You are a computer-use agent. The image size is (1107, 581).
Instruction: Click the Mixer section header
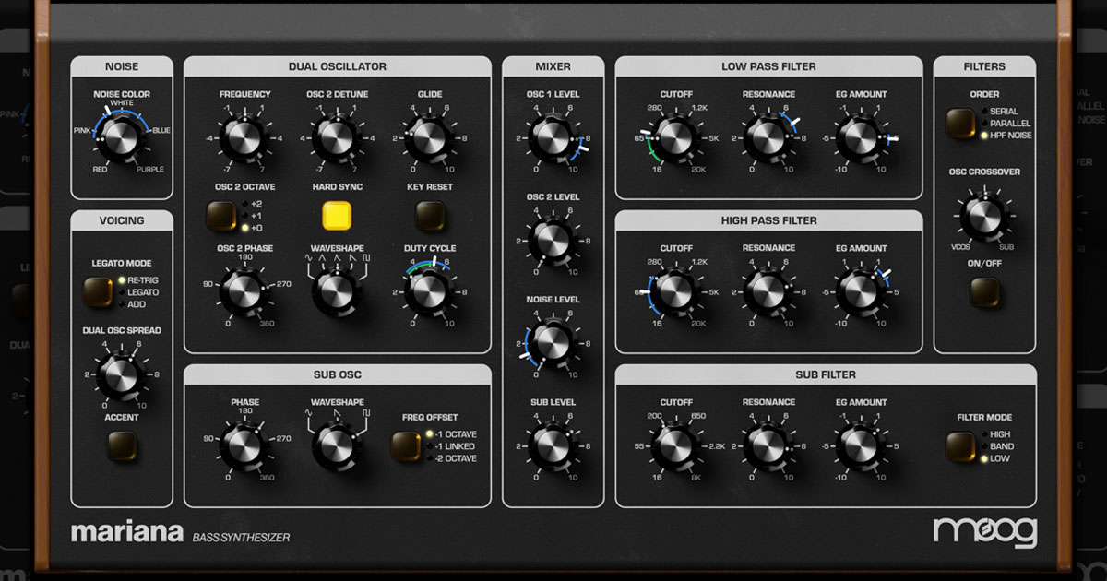[x=553, y=65]
